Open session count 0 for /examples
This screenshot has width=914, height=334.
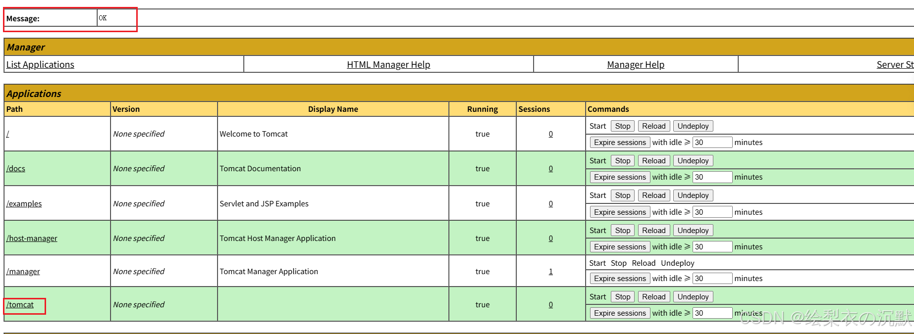[551, 203]
